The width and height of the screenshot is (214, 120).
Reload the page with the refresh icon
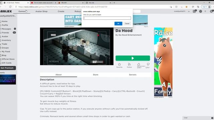[10, 7]
